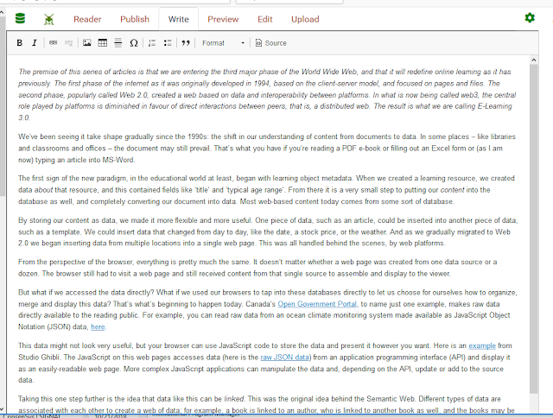Select the Write tab
553x418 pixels.
(x=179, y=19)
